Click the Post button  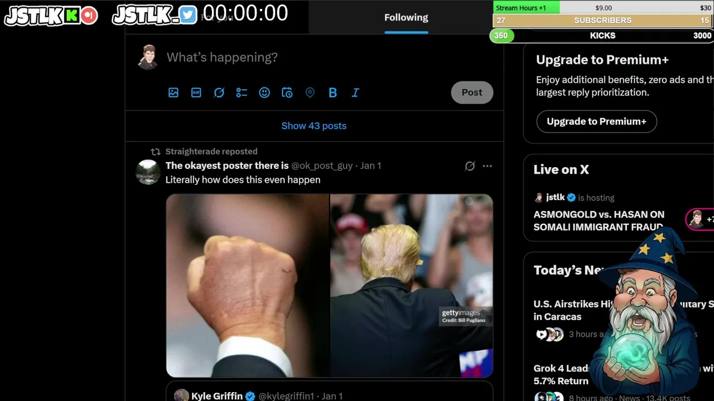(472, 92)
